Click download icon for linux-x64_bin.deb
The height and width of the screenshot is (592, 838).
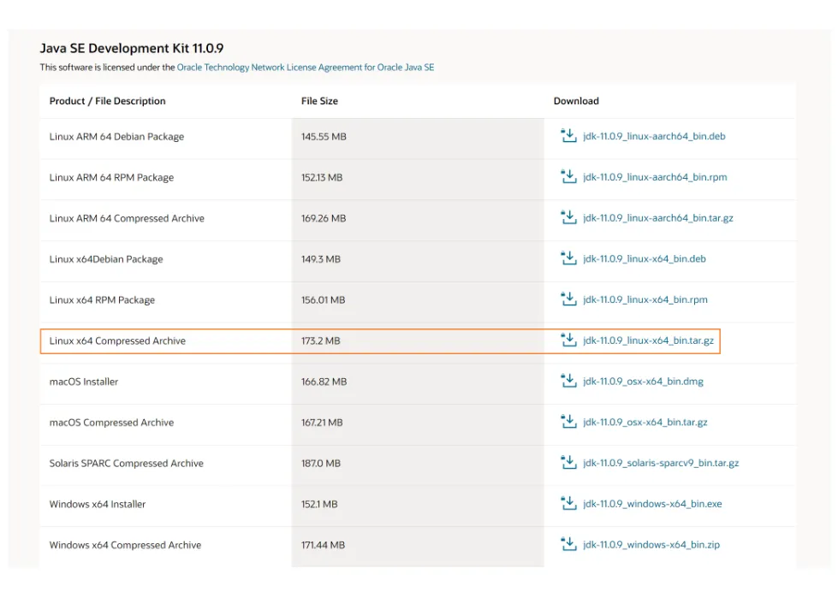point(568,258)
